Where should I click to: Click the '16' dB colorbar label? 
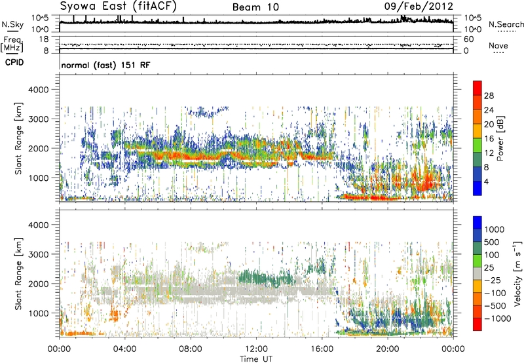click(x=489, y=139)
